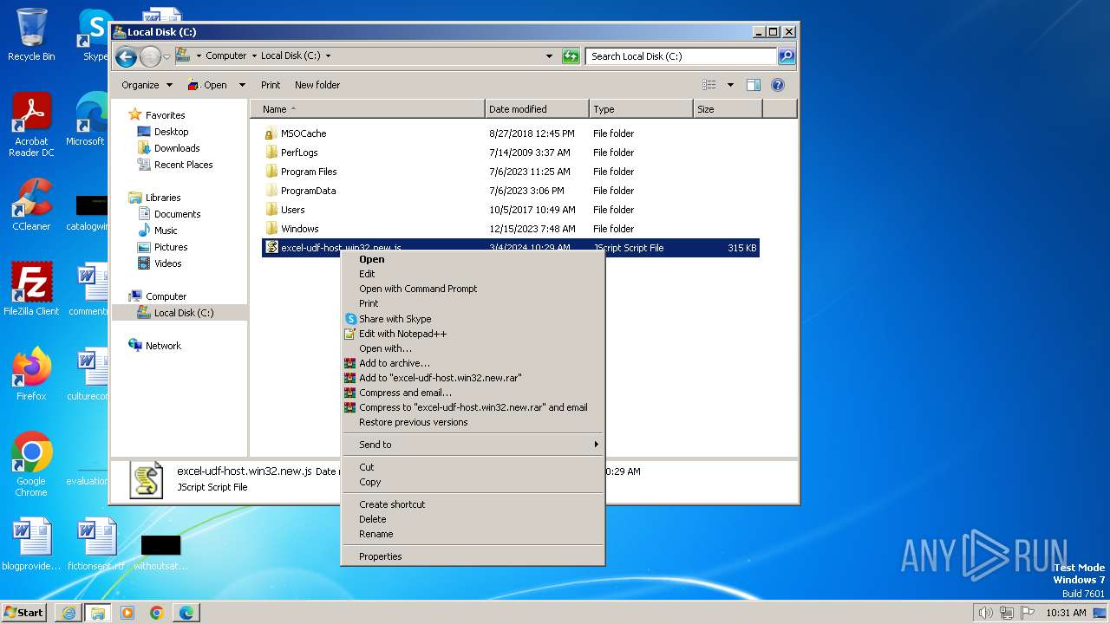Click the Print toolbar button
This screenshot has height=624, width=1110.
(x=271, y=85)
